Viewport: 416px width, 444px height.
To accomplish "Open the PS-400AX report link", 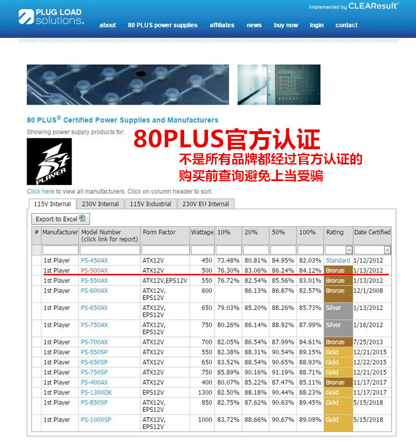I will click(94, 382).
